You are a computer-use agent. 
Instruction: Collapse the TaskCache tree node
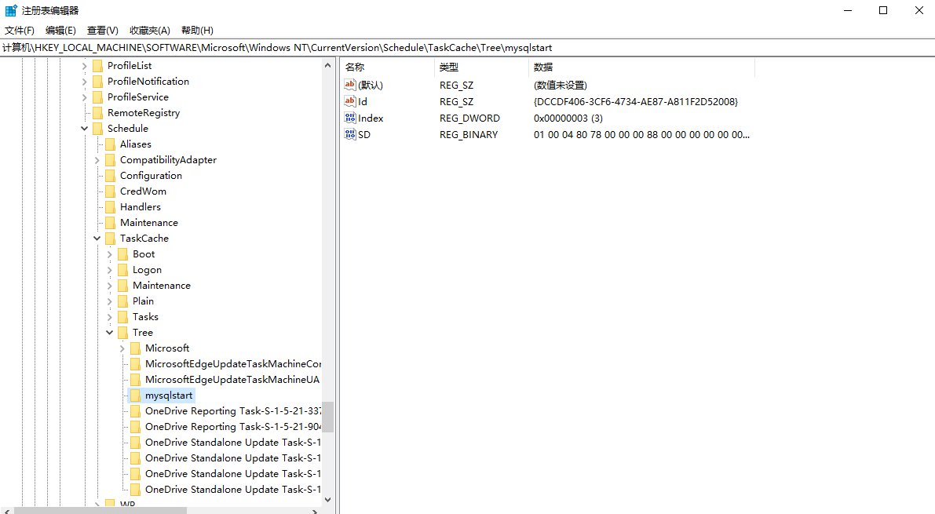97,238
